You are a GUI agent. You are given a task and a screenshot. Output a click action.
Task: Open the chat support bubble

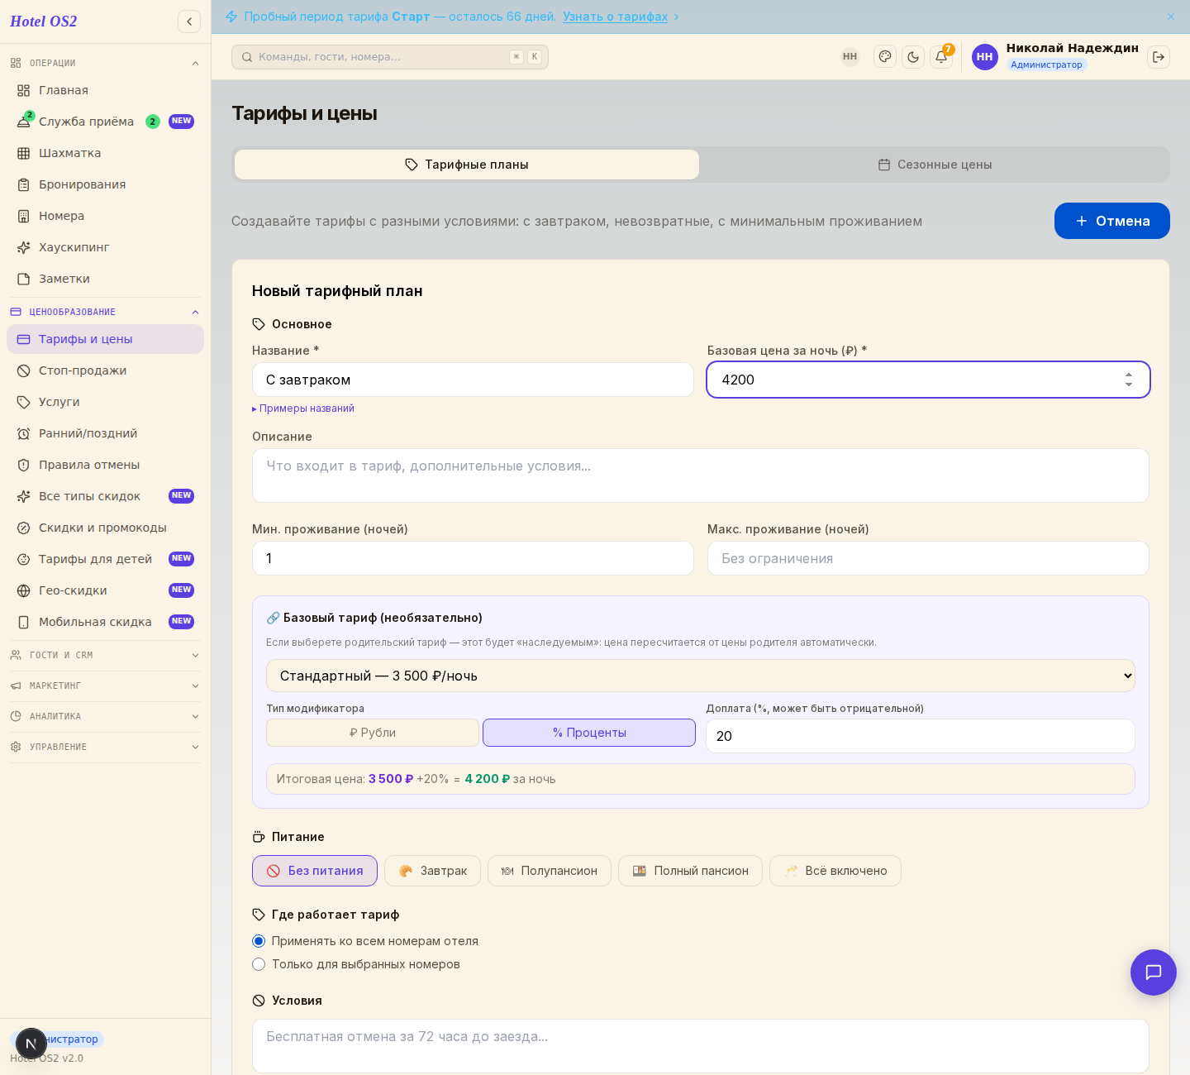(1154, 972)
